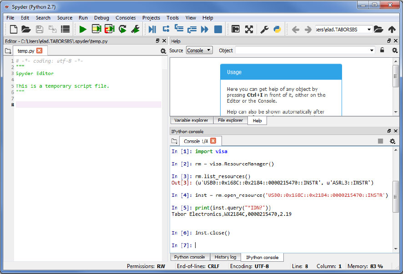Go back to previous cursor position

click(x=296, y=30)
